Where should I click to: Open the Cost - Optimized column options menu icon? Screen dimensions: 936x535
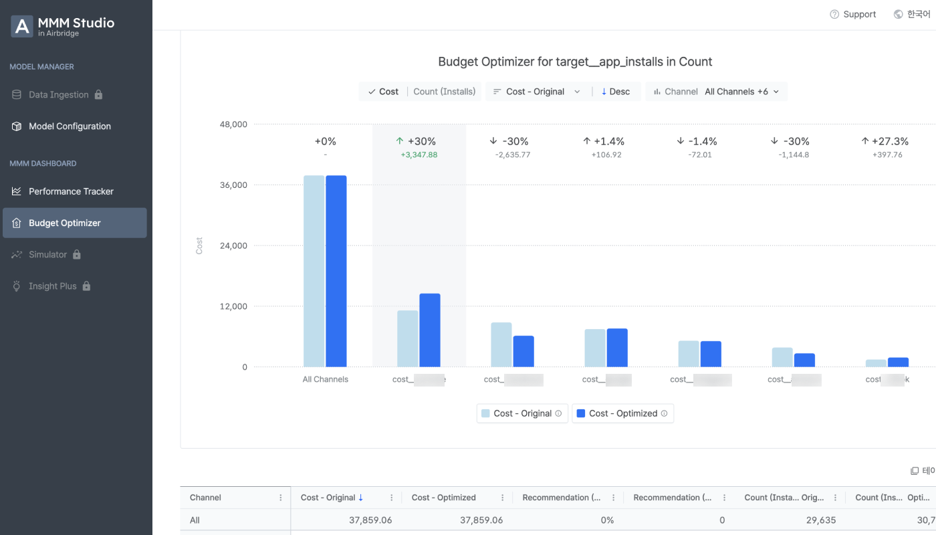[503, 498]
